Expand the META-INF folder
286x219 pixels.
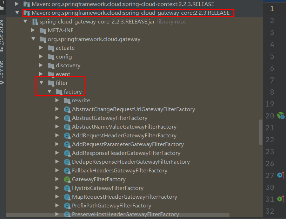tap(33, 30)
